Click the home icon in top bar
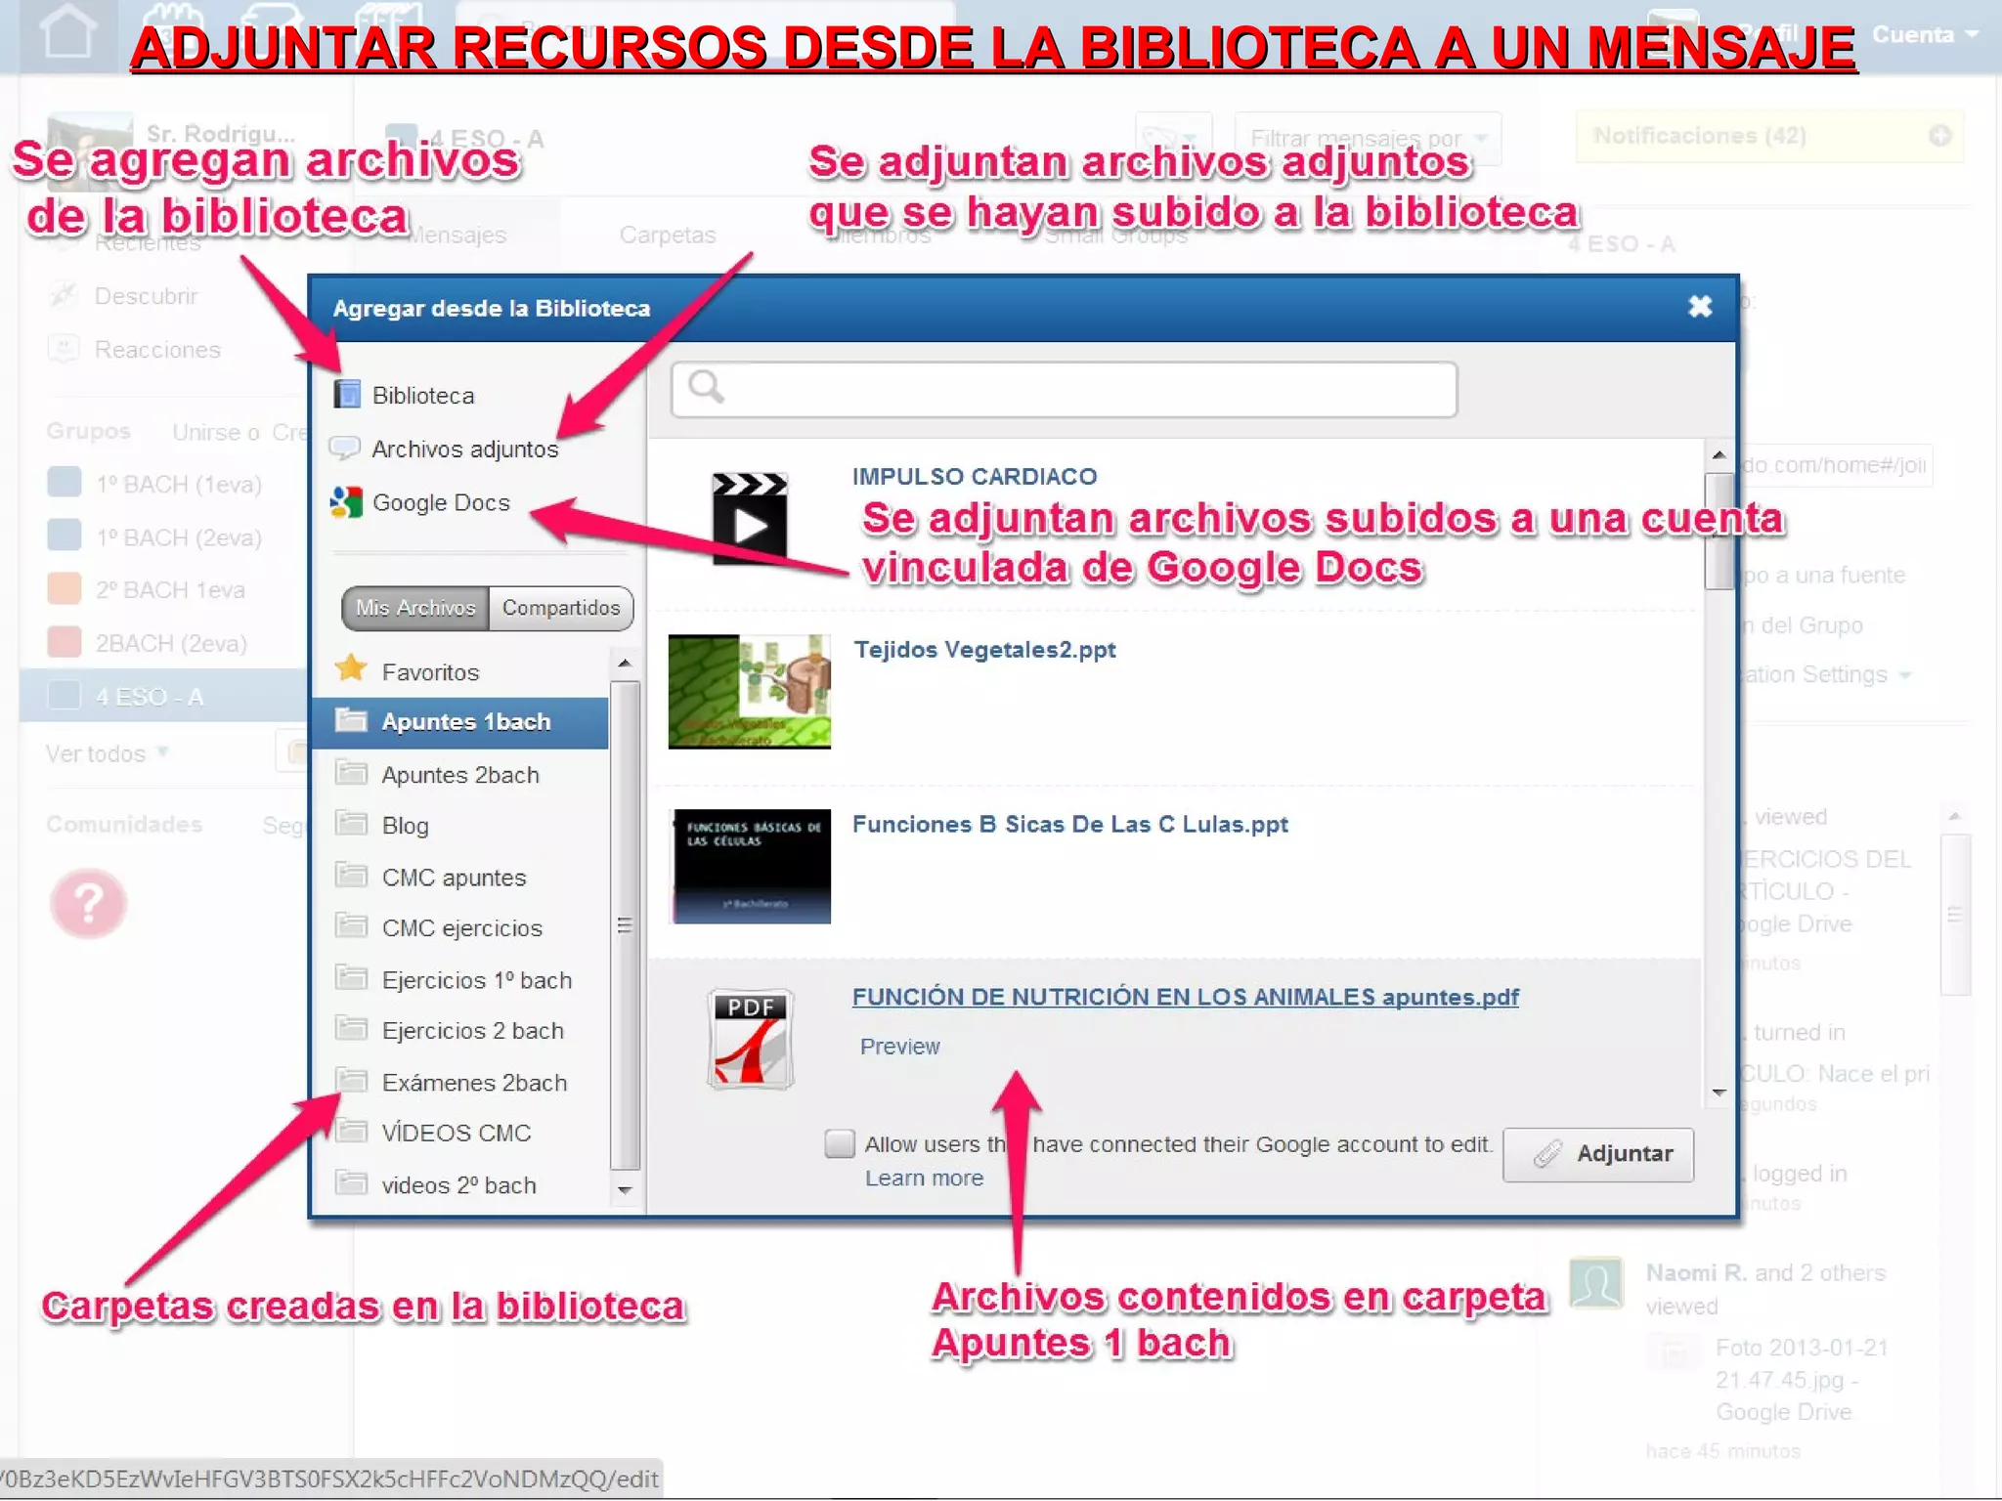The image size is (2002, 1501). (x=68, y=32)
